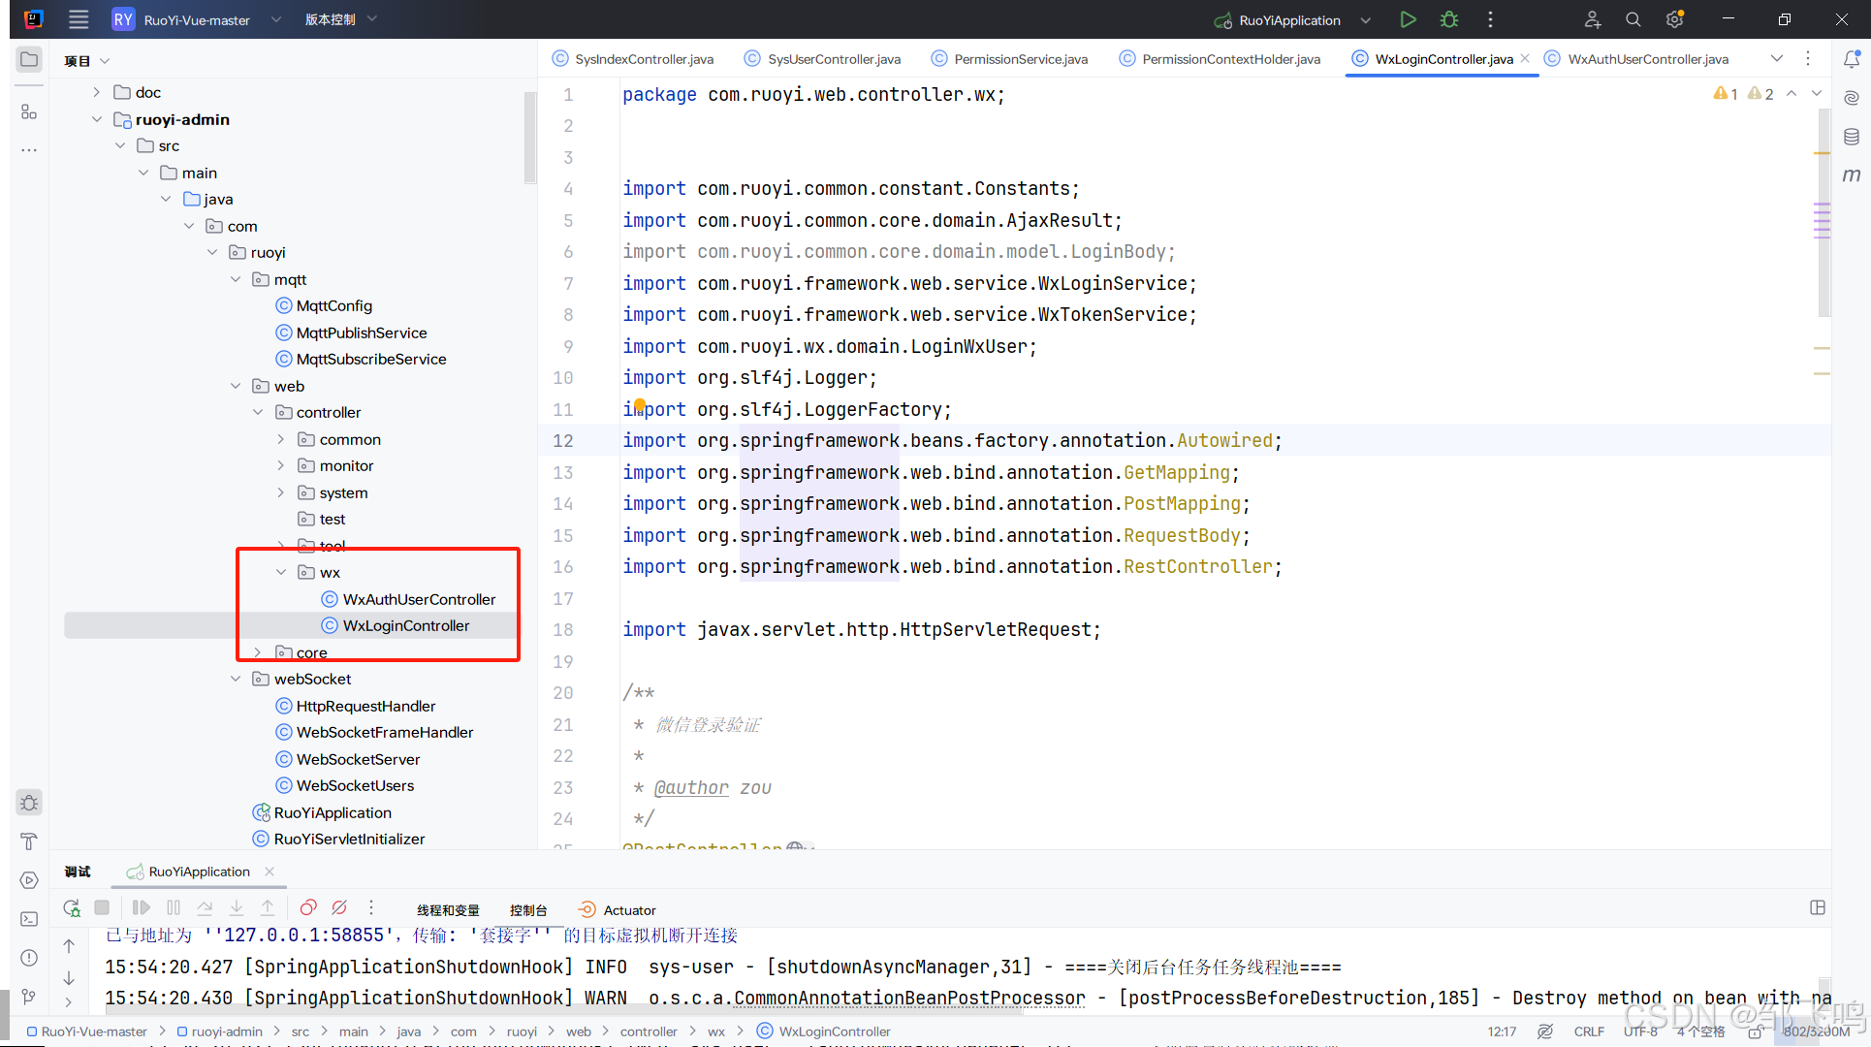Resume program in debugger
The height and width of the screenshot is (1047, 1871).
(142, 908)
